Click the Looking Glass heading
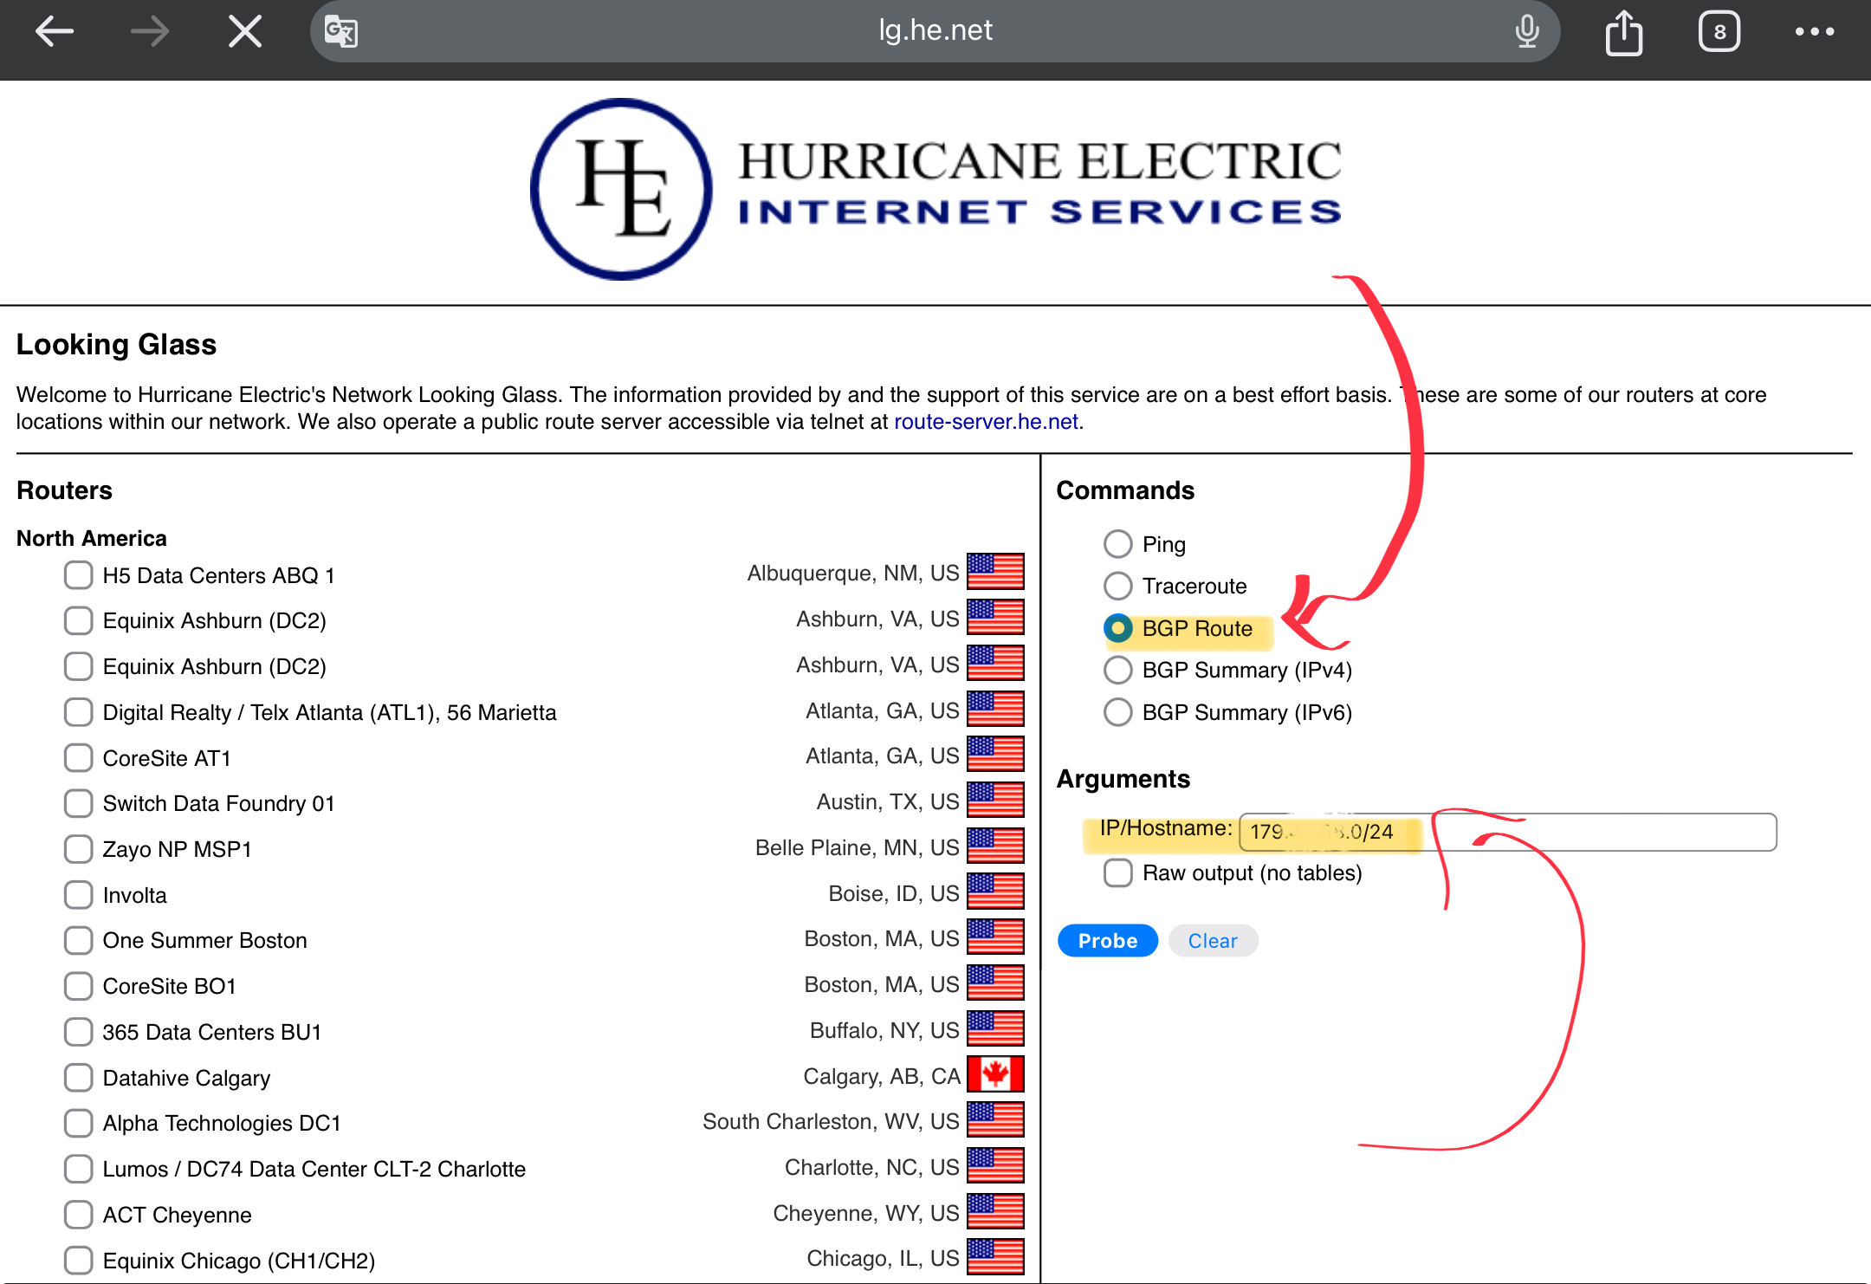The width and height of the screenshot is (1871, 1284). coord(116,345)
